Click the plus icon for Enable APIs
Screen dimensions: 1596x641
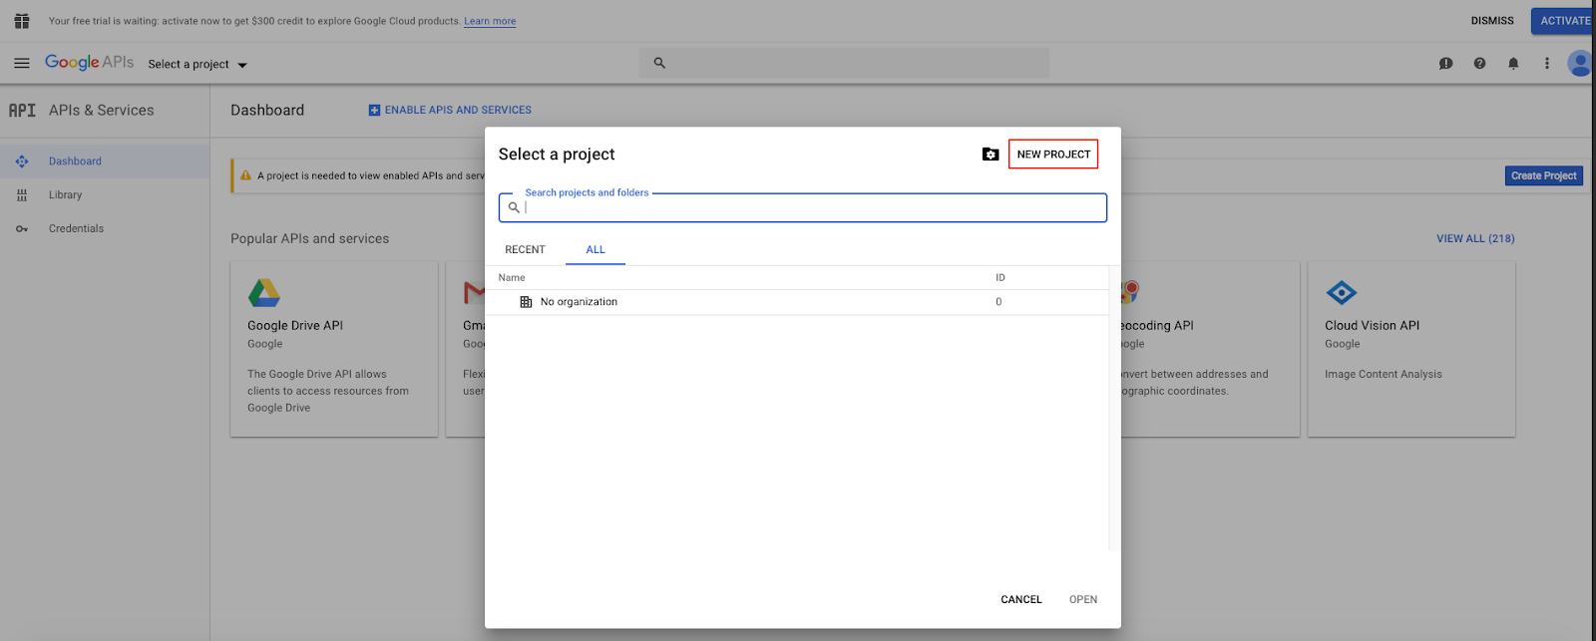[x=374, y=111]
